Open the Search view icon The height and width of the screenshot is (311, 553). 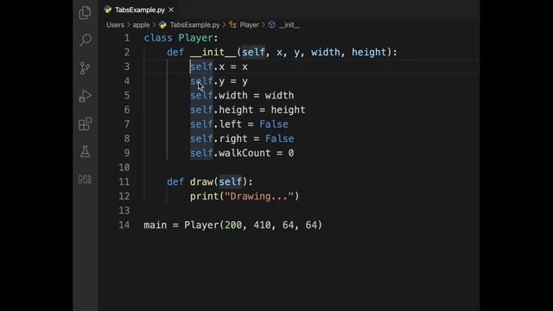click(x=85, y=41)
